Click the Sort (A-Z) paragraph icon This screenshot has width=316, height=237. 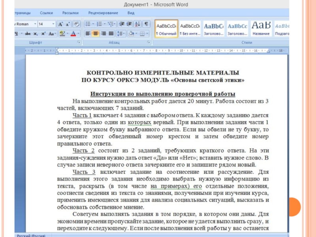[x=138, y=24]
